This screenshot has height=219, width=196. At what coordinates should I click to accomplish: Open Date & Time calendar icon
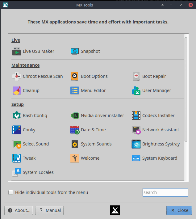[x=75, y=130]
